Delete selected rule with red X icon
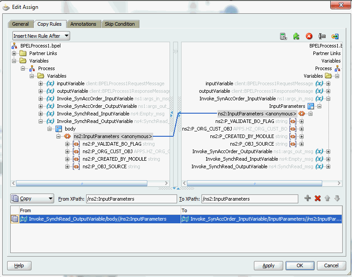Viewport: 352px width, 277px height. point(317,198)
